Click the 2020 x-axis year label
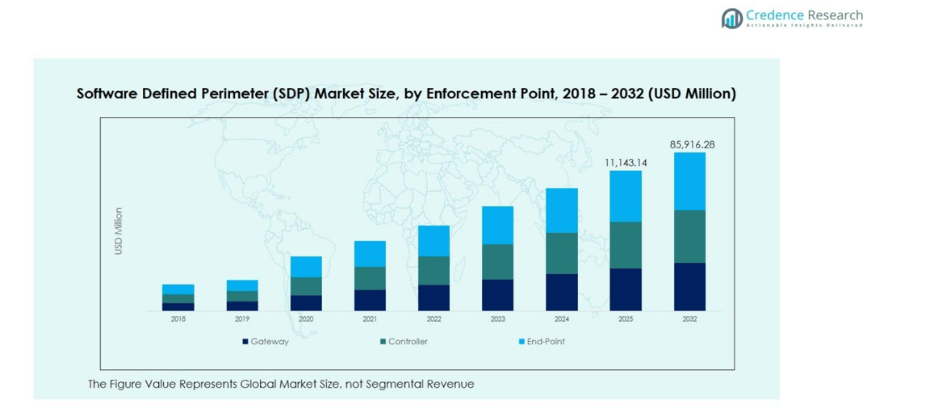 (x=306, y=319)
